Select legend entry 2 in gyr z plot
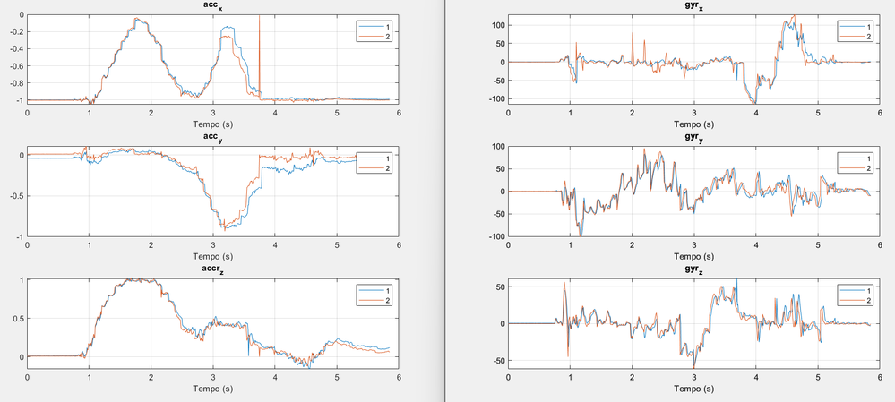The image size is (895, 402). pyautogui.click(x=856, y=301)
